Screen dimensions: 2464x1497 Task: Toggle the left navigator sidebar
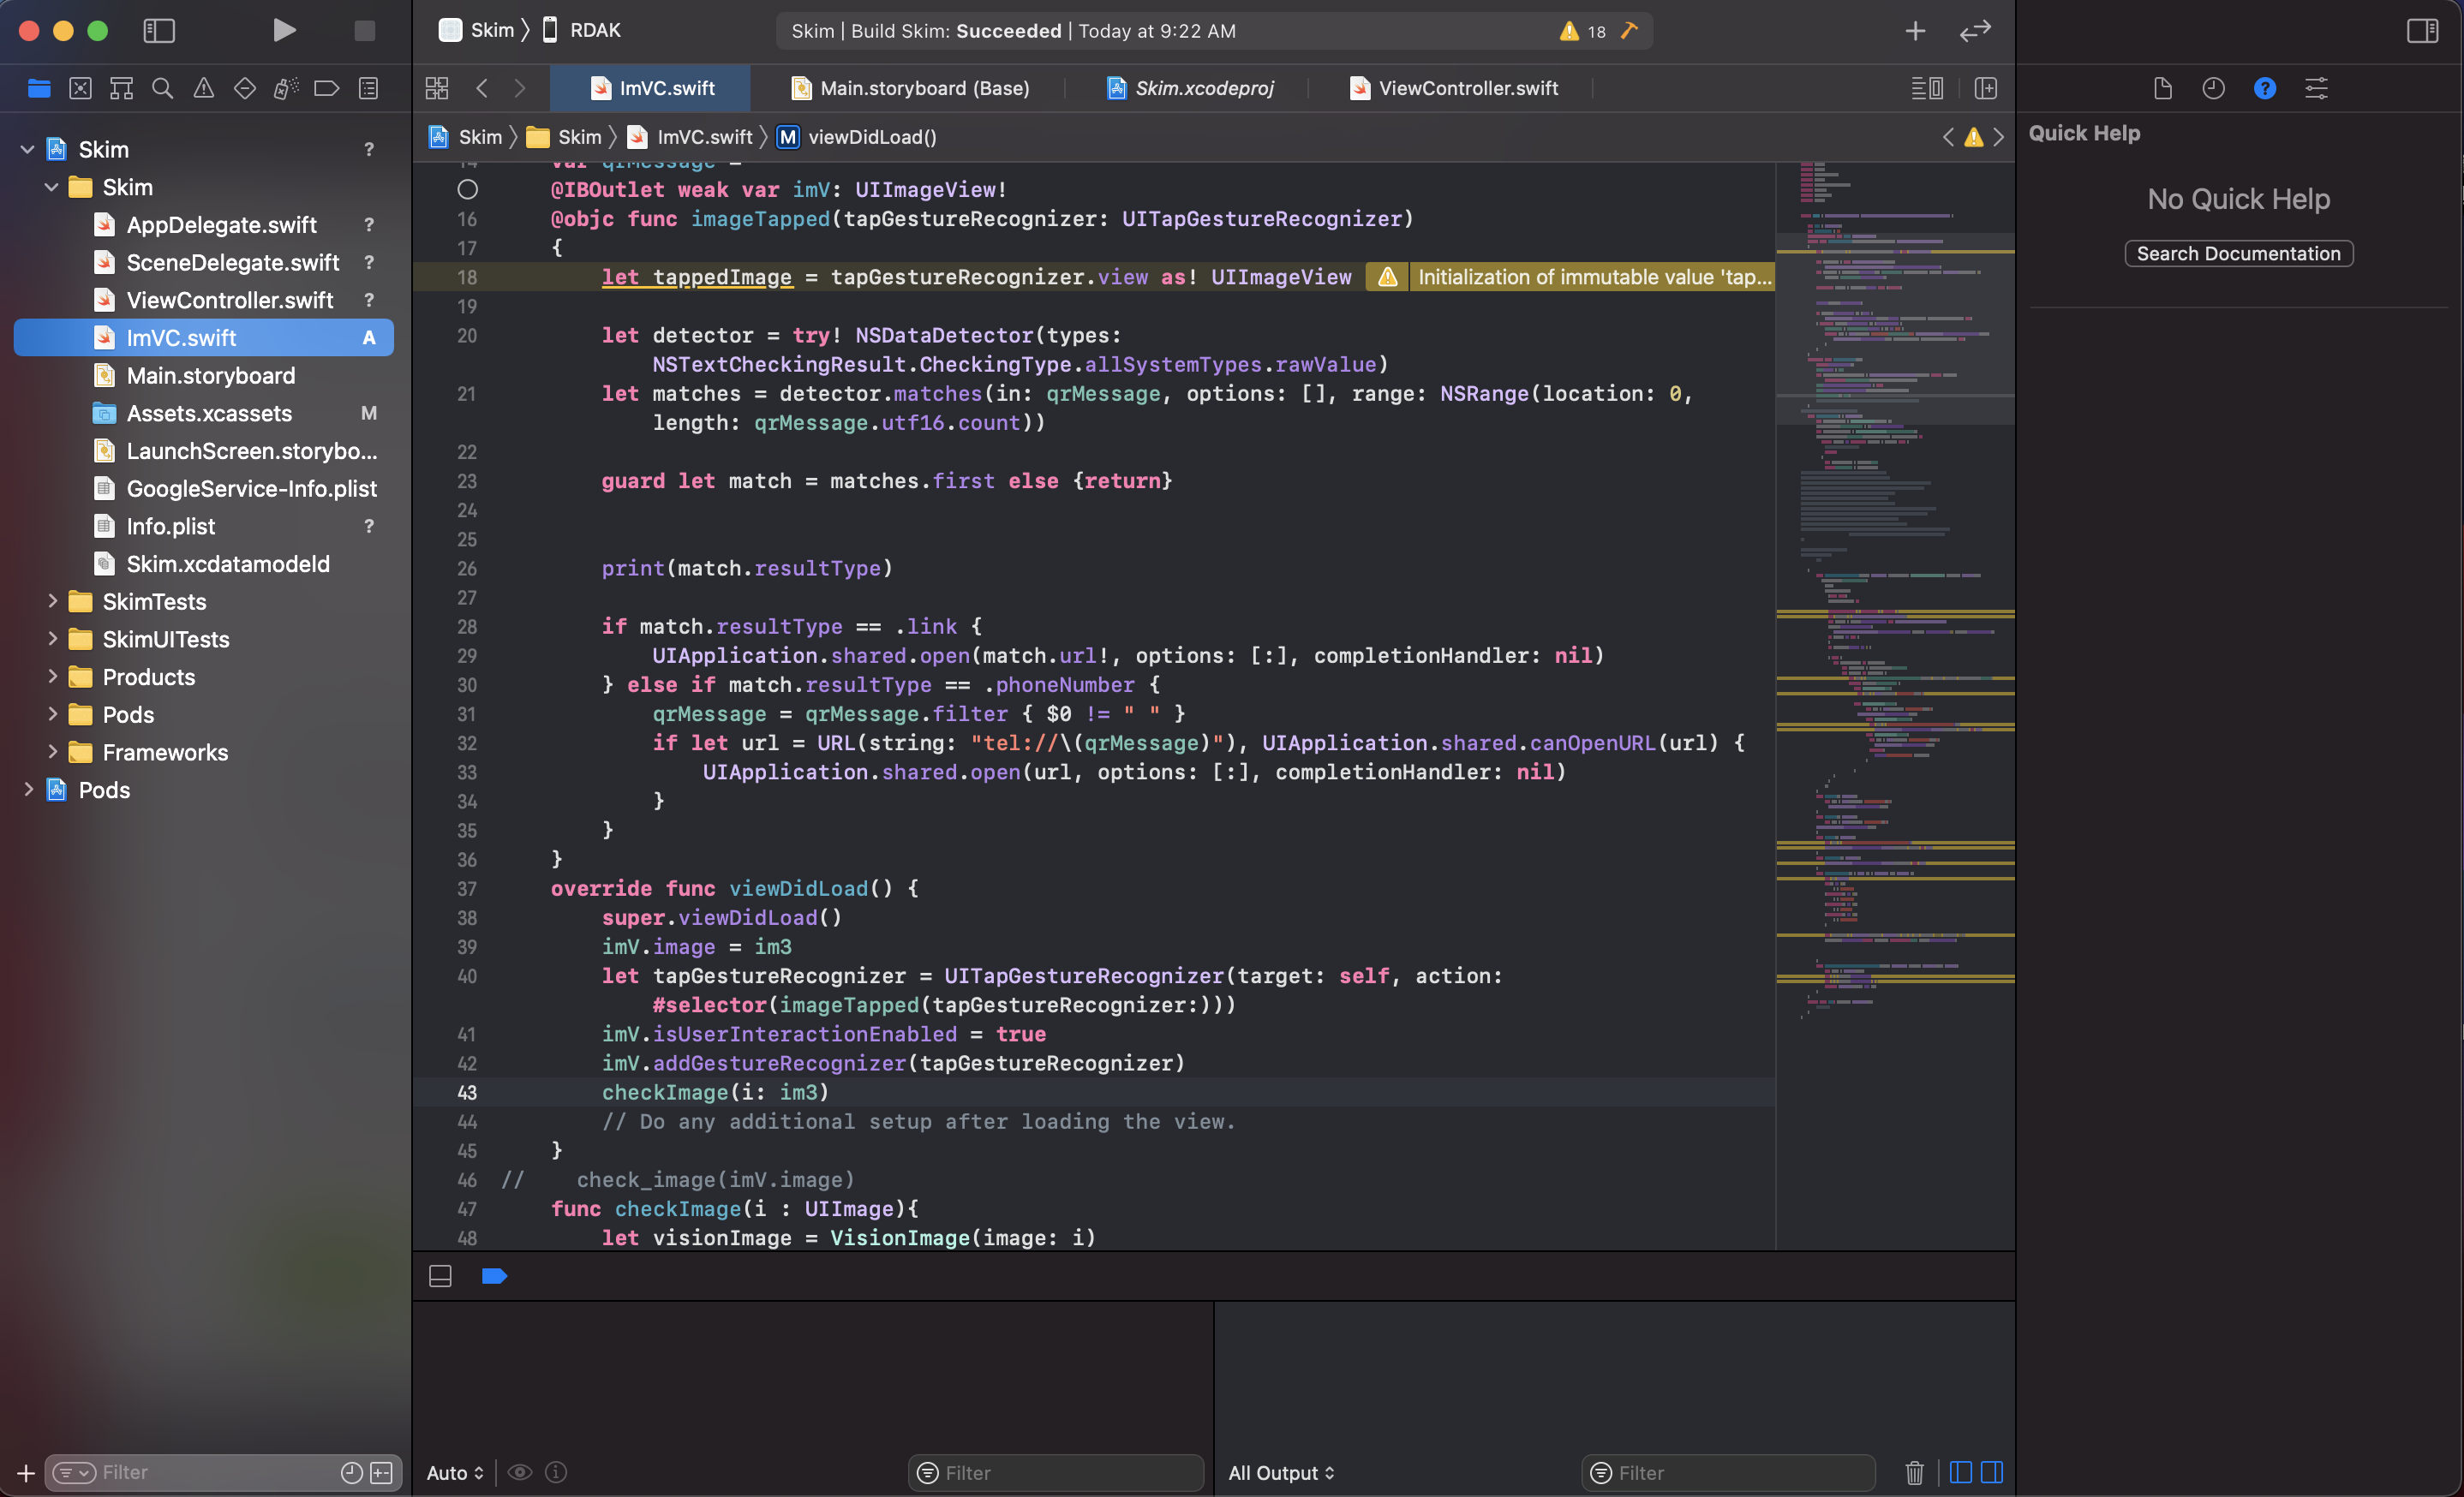tap(159, 30)
